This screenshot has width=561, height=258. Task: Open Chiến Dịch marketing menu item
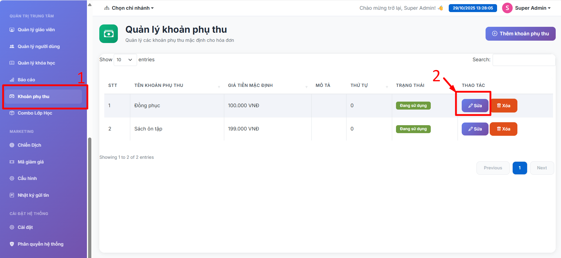(x=29, y=145)
